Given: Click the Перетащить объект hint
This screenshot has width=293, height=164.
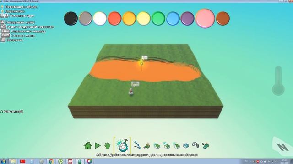Looking at the screenshot, I should click(22, 7).
